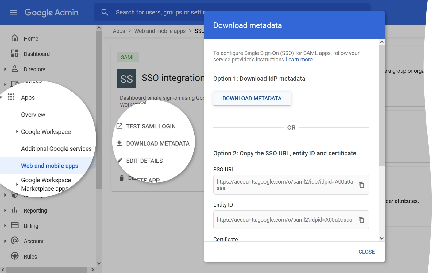Click DELETE APP action

[144, 179]
